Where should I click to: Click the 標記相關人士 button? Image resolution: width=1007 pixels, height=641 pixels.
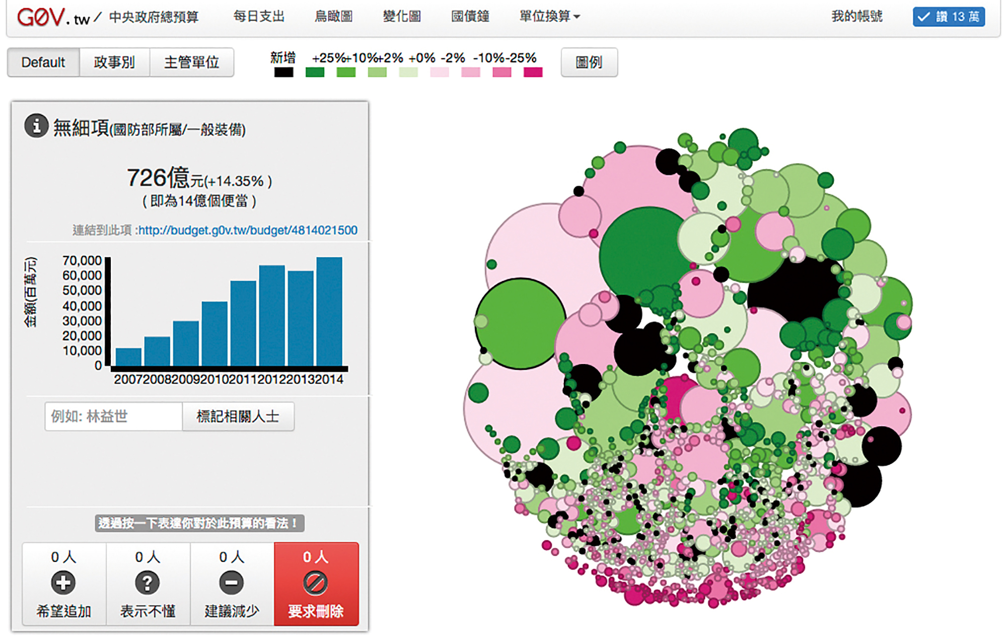[238, 416]
